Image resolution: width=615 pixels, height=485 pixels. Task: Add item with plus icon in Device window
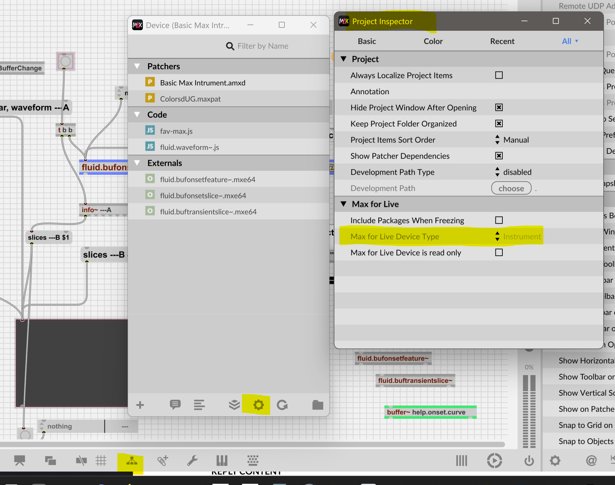click(x=140, y=405)
